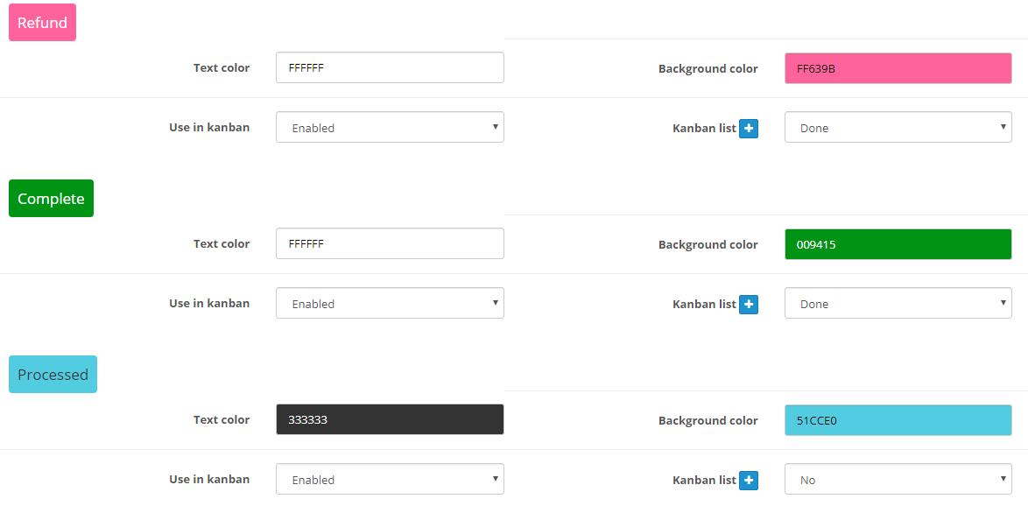Open Processed's Use in kanban dropdown
Image resolution: width=1028 pixels, height=520 pixels.
pos(390,480)
